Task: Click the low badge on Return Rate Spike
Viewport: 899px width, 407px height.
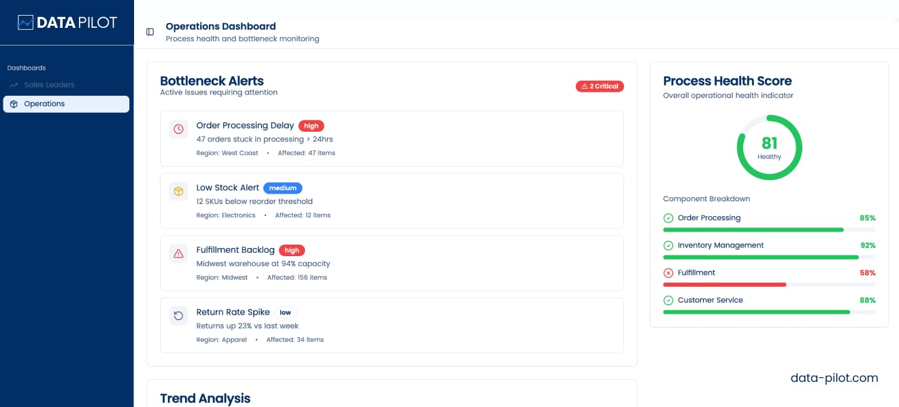Action: coord(285,313)
